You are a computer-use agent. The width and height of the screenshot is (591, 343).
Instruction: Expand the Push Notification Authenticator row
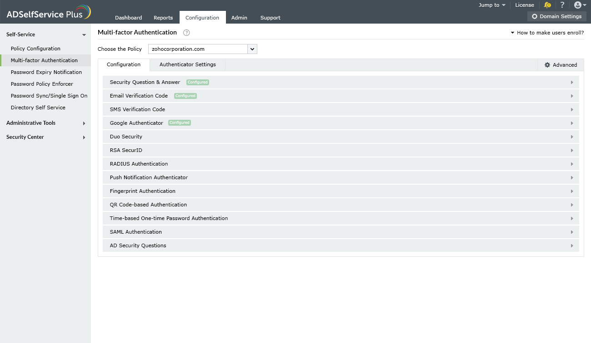click(341, 177)
